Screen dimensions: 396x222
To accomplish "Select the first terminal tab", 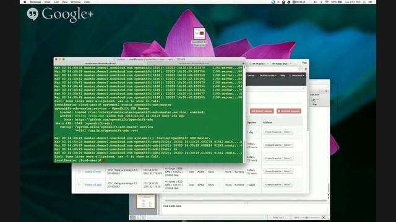I will coord(100,64).
